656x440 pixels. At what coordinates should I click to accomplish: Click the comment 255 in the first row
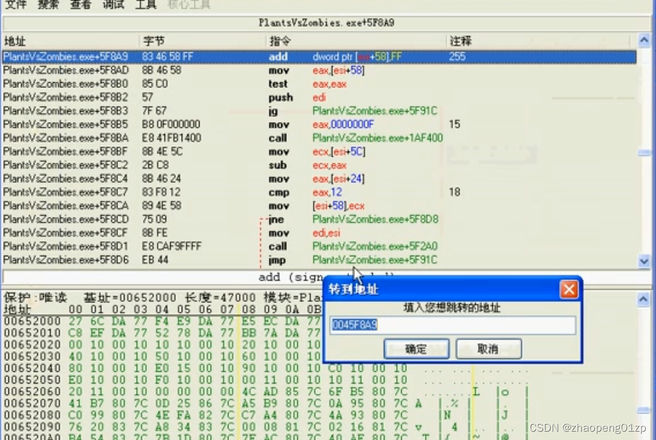[x=457, y=57]
